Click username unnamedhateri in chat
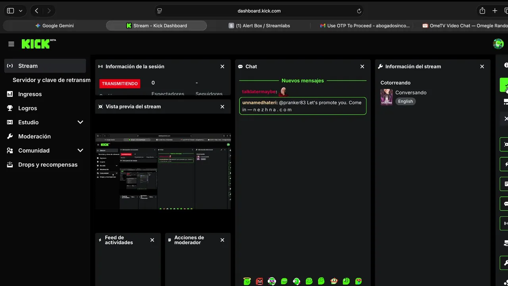Screen dimensions: 508x286 [x=259, y=102]
